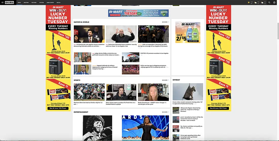The image size is (279, 141).
Task: Open Police use tear gas headline
Action: (x=154, y=66)
